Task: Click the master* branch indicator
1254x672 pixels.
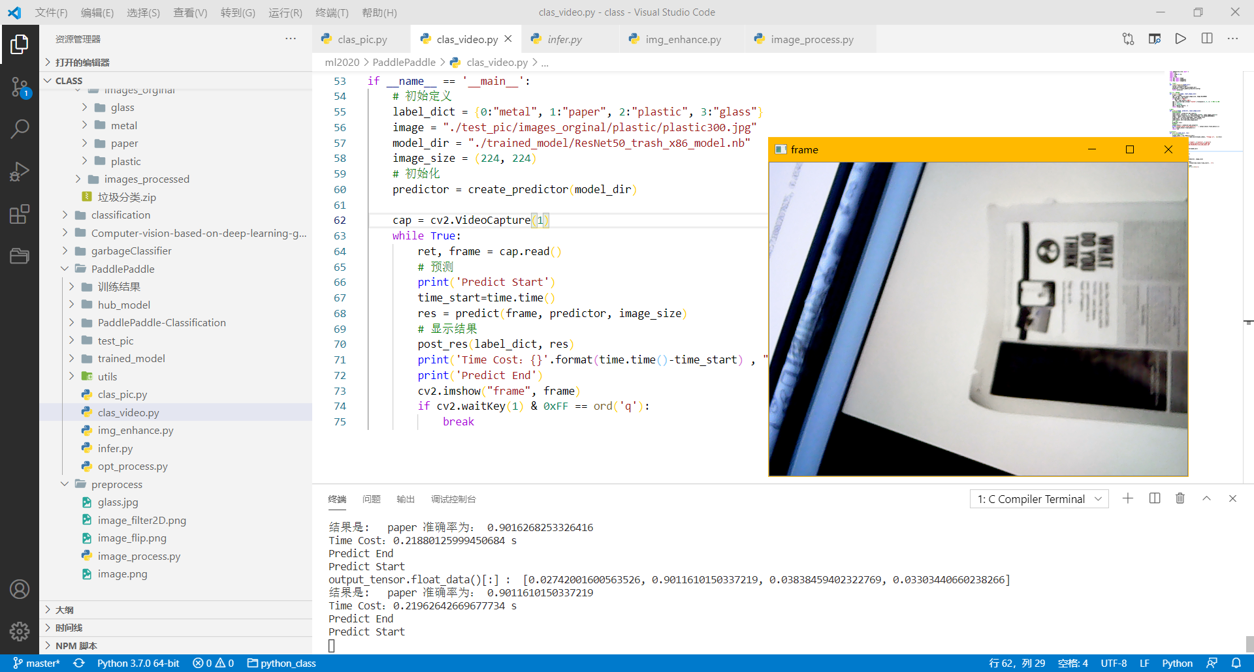Action: tap(37, 663)
